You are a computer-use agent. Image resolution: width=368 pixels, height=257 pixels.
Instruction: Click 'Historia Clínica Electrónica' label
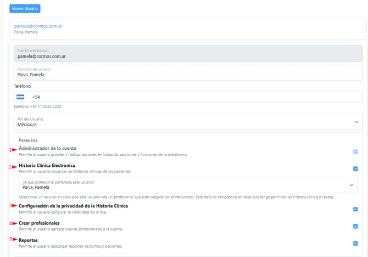(x=47, y=165)
